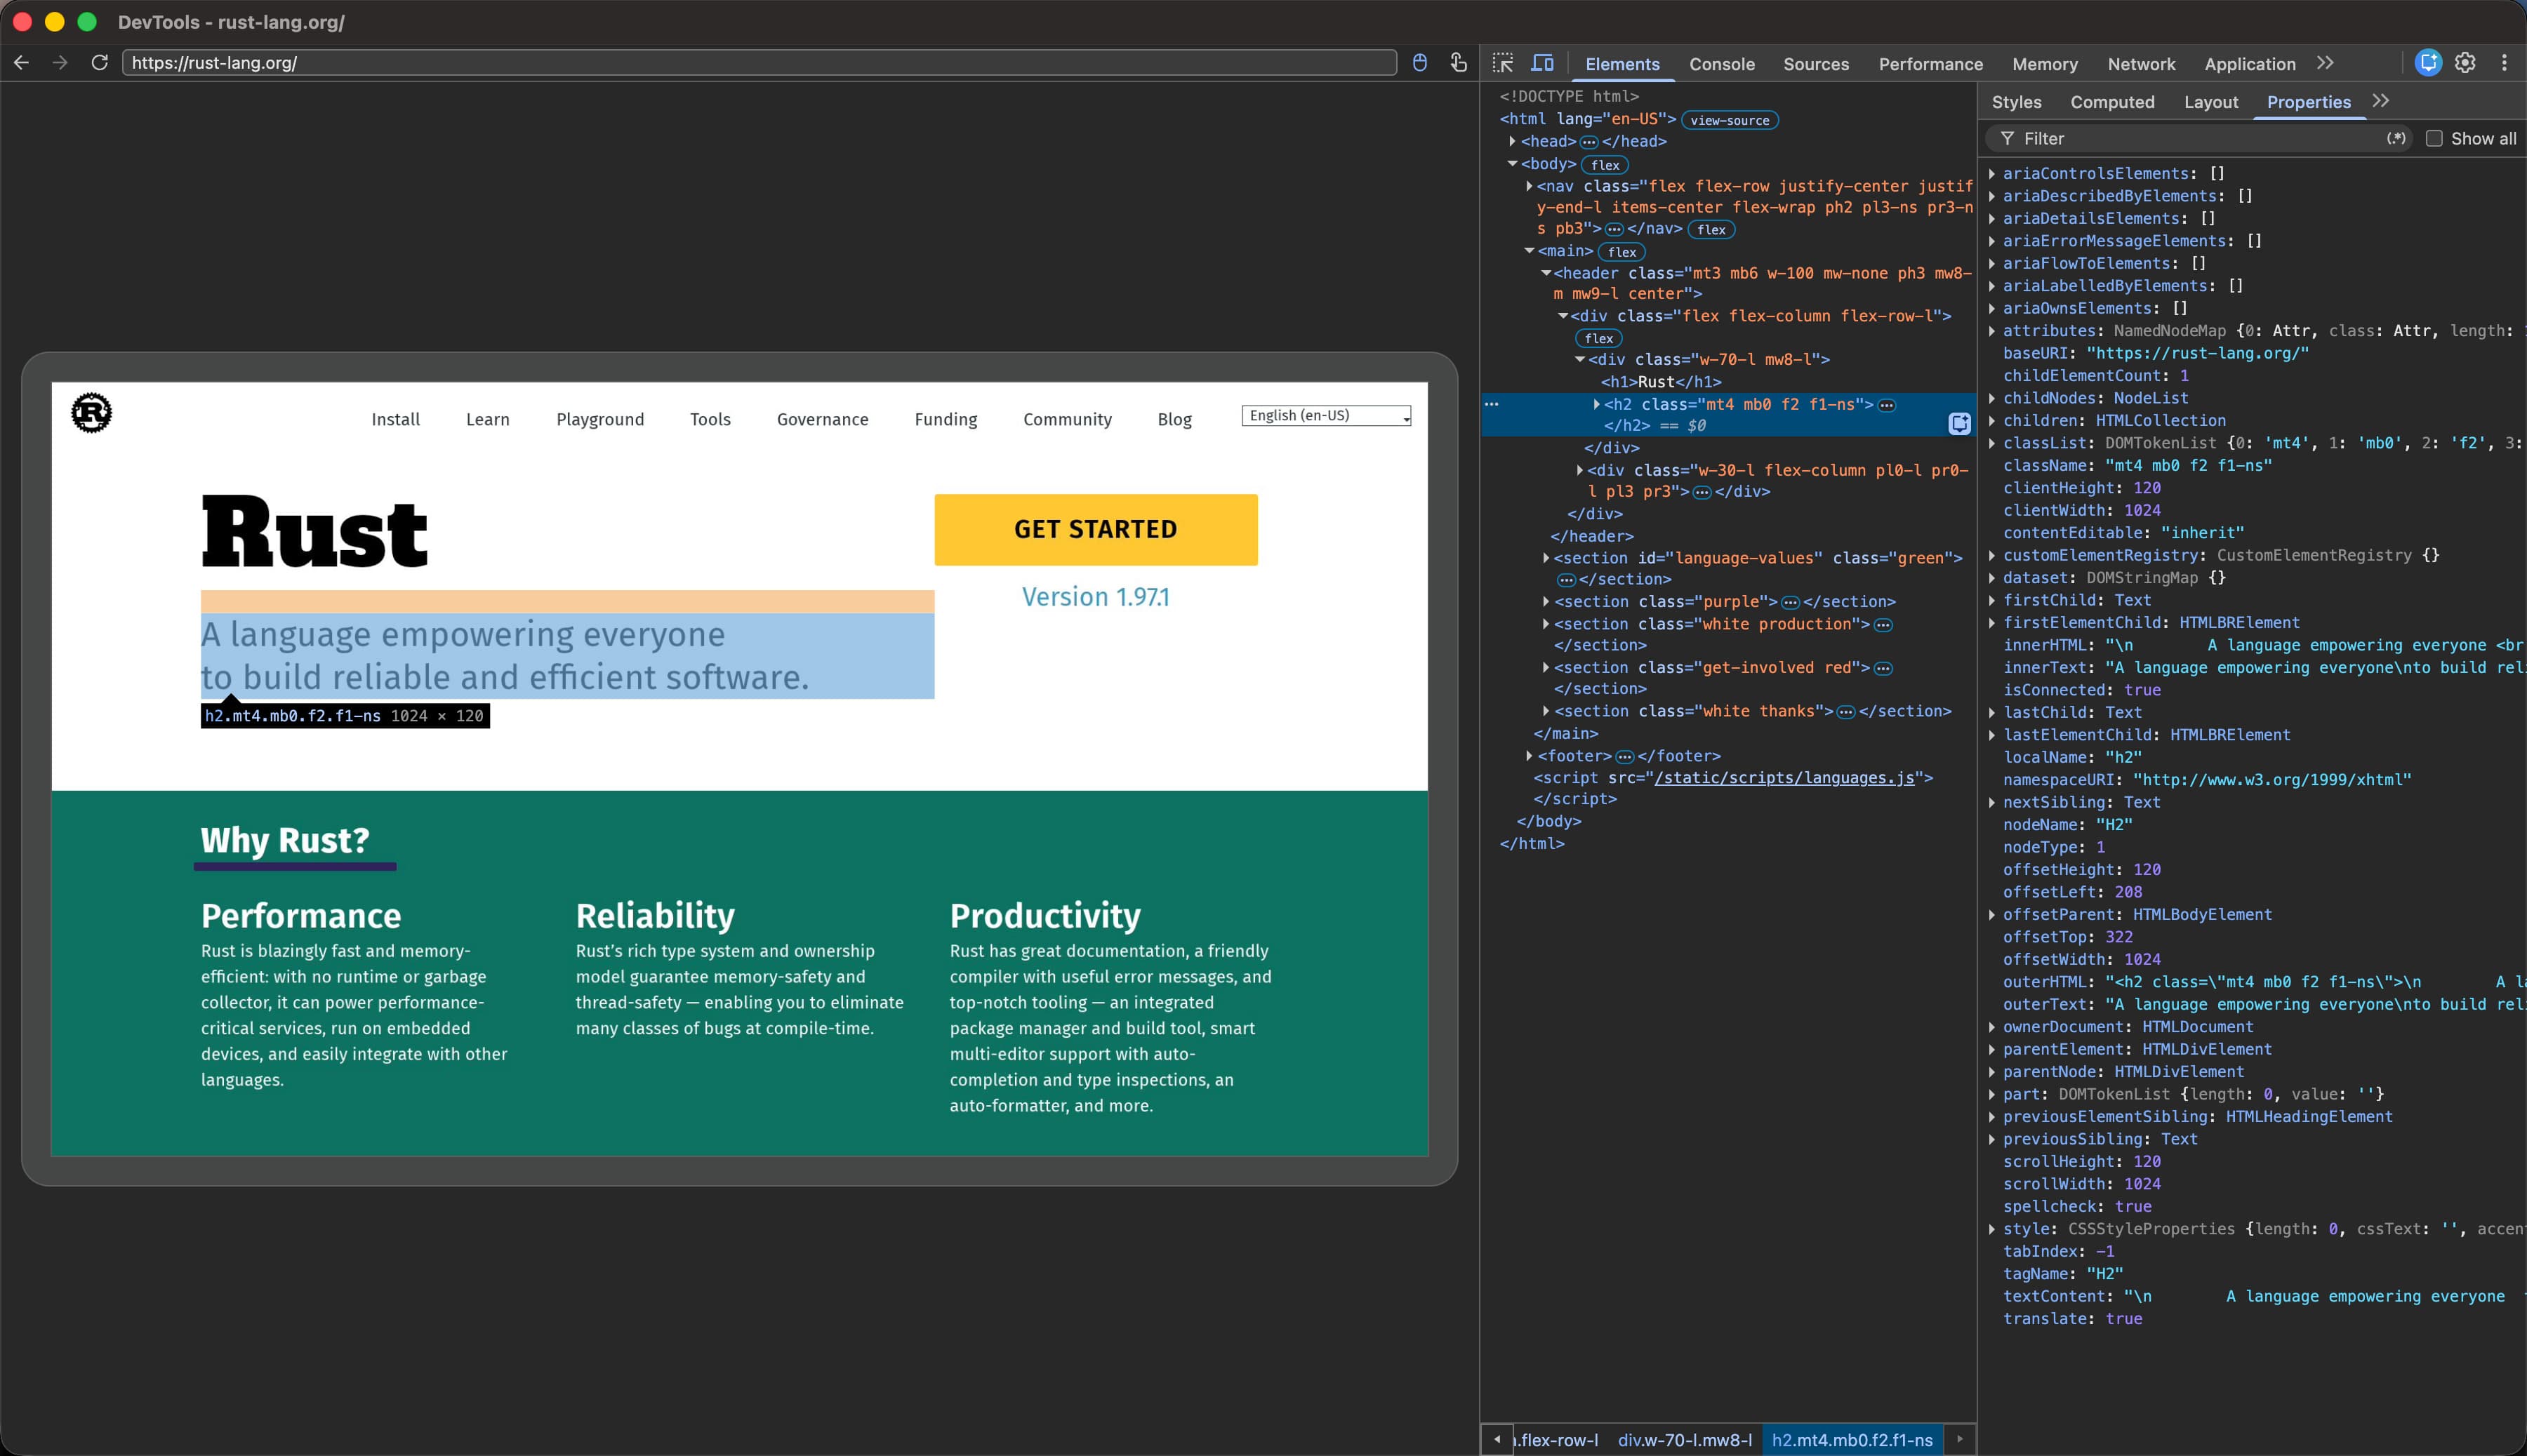Expand the footer element node
This screenshot has width=2527, height=1456.
coord(1529,756)
